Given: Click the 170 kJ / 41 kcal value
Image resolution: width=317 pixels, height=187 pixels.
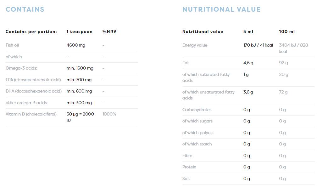Looking at the screenshot, I should coord(258,45).
